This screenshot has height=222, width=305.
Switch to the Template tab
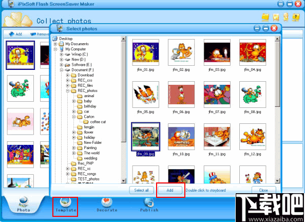(66, 205)
